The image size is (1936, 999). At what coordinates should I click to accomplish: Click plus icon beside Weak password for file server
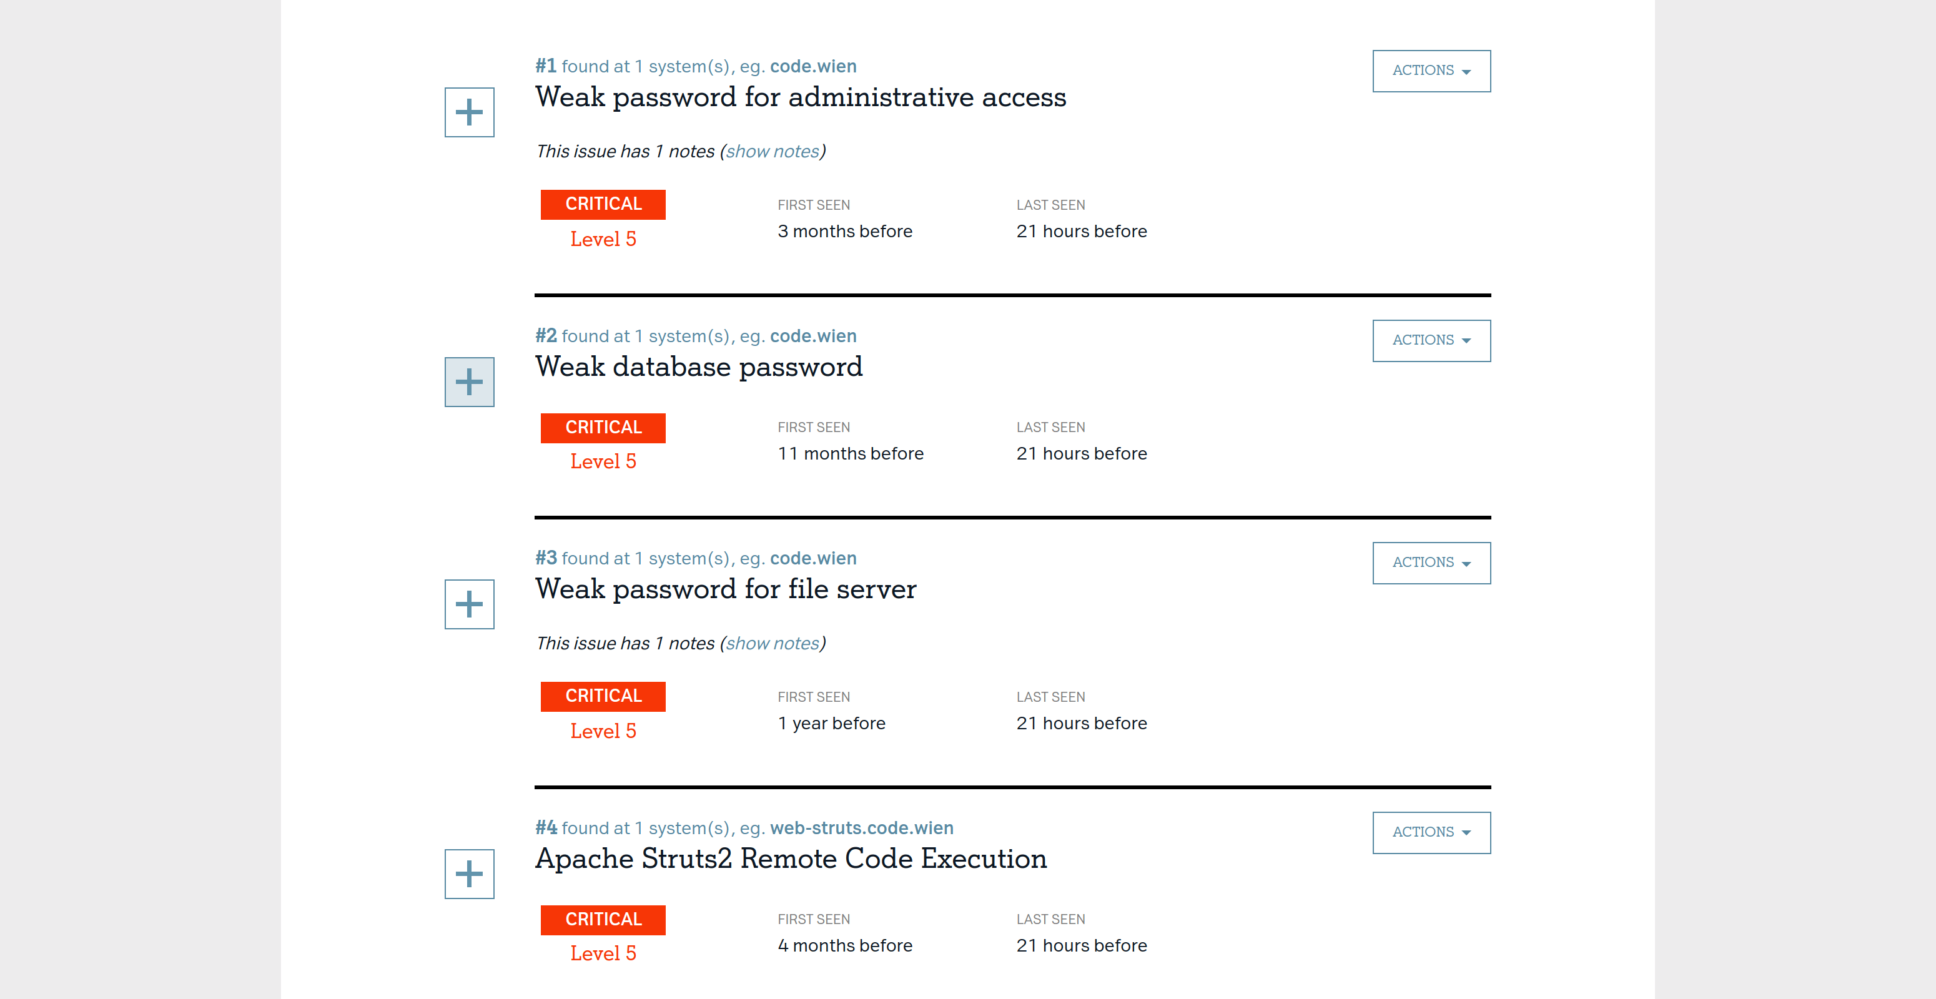[469, 604]
